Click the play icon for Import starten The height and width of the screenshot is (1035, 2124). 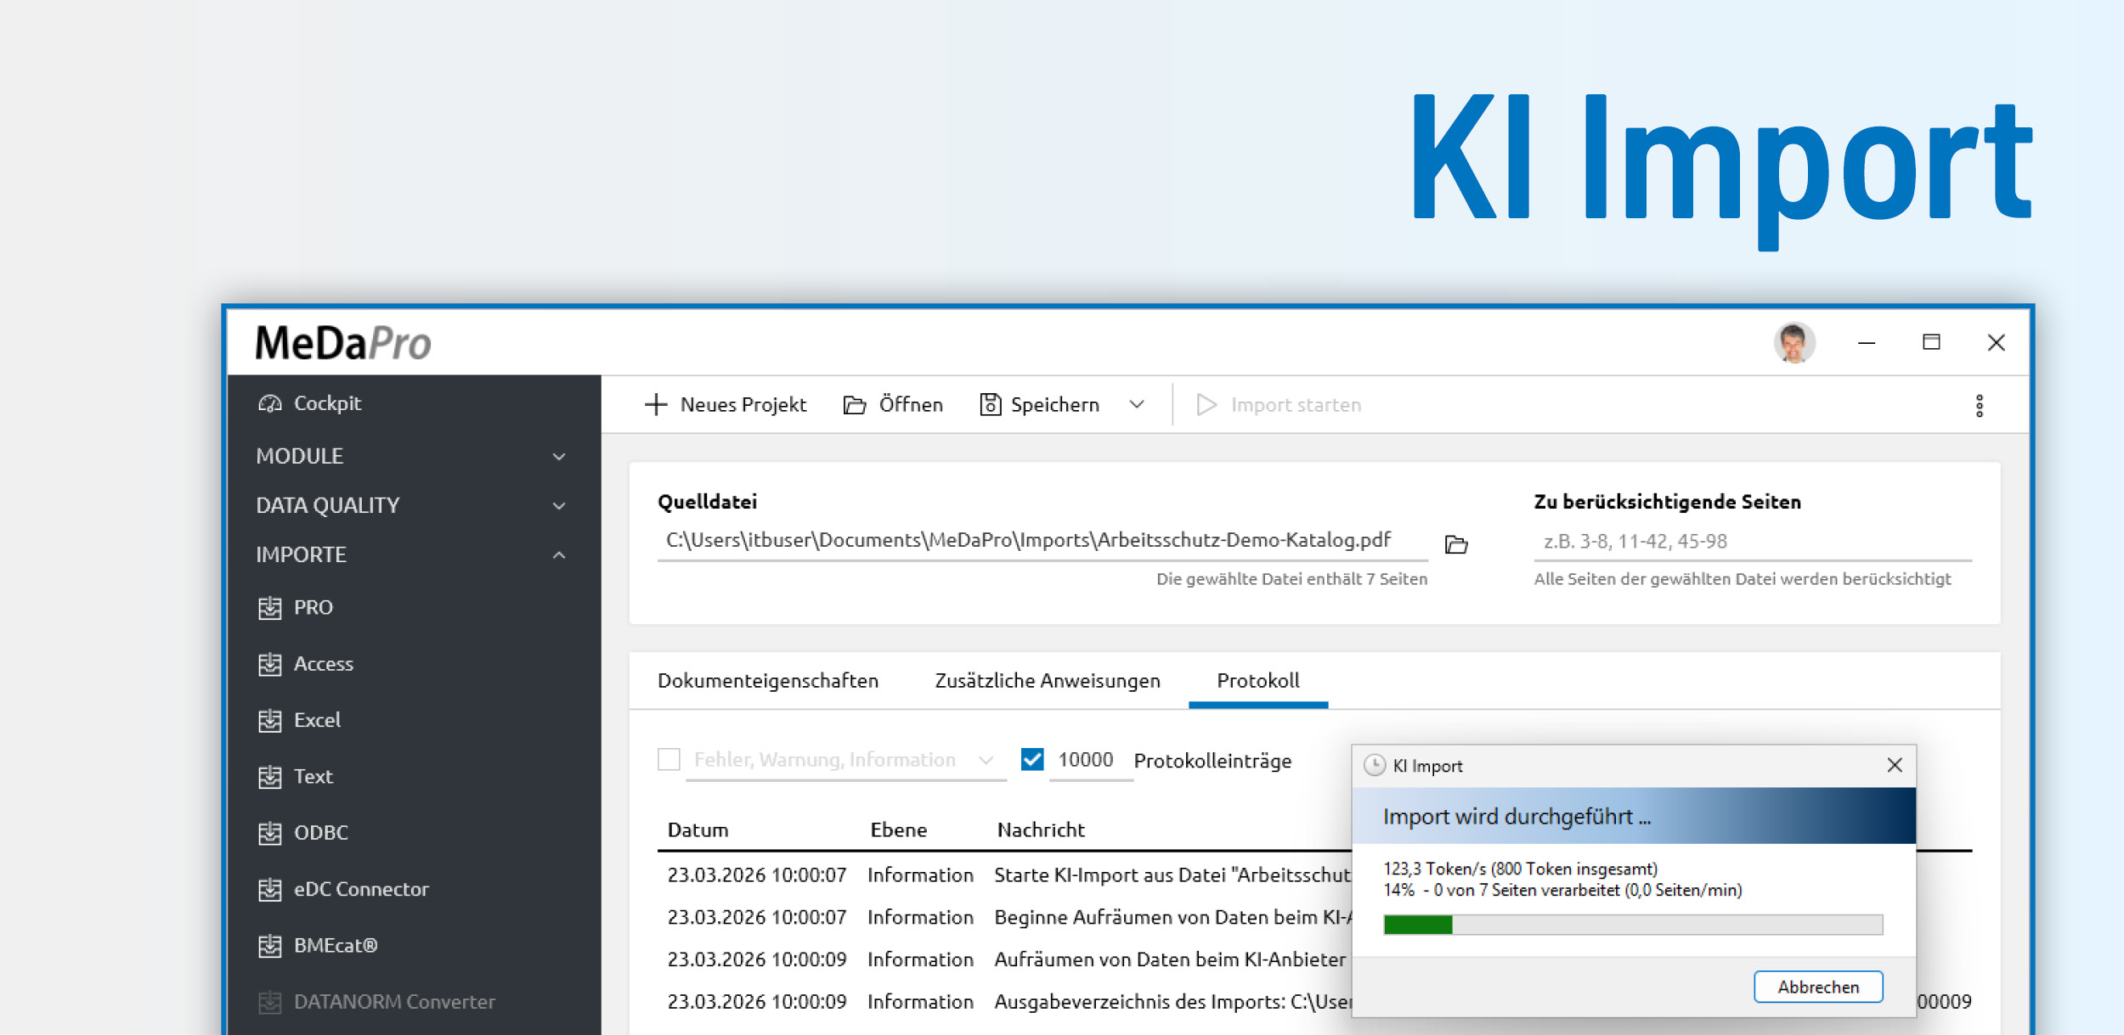tap(1206, 405)
